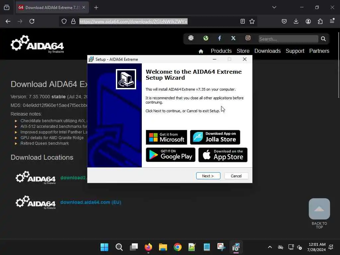This screenshot has width=340, height=255.
Task: Close the Download AIDA64 Extreme tab
Action: [84, 7]
